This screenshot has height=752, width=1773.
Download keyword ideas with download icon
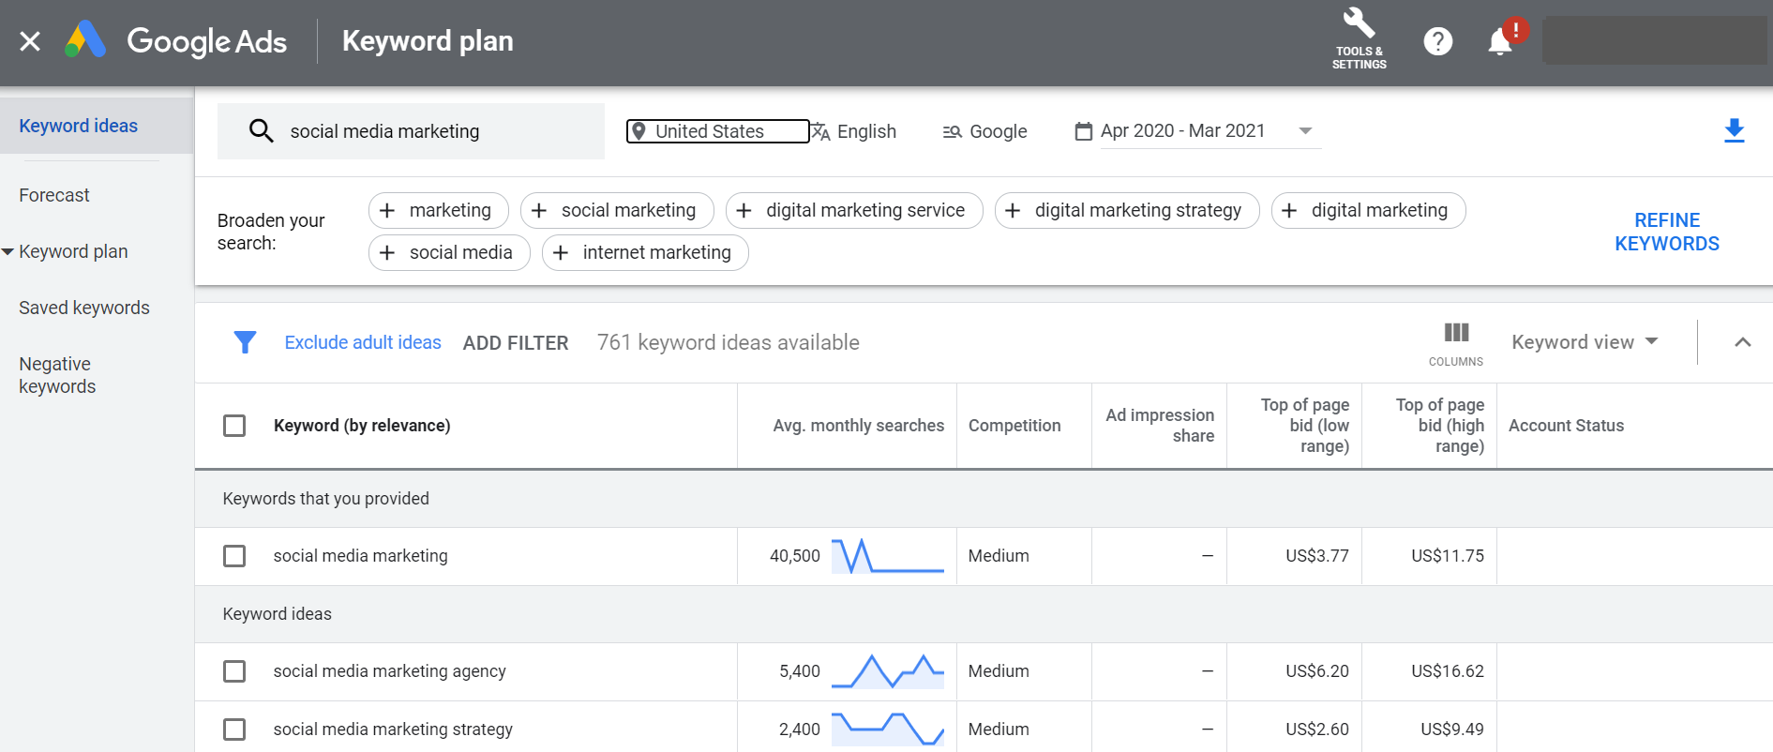pos(1734,131)
